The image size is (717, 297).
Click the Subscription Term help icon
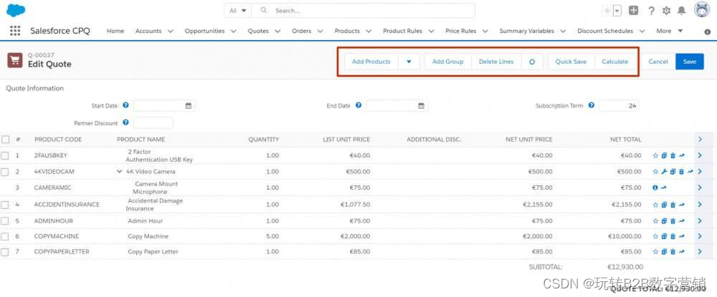point(592,105)
